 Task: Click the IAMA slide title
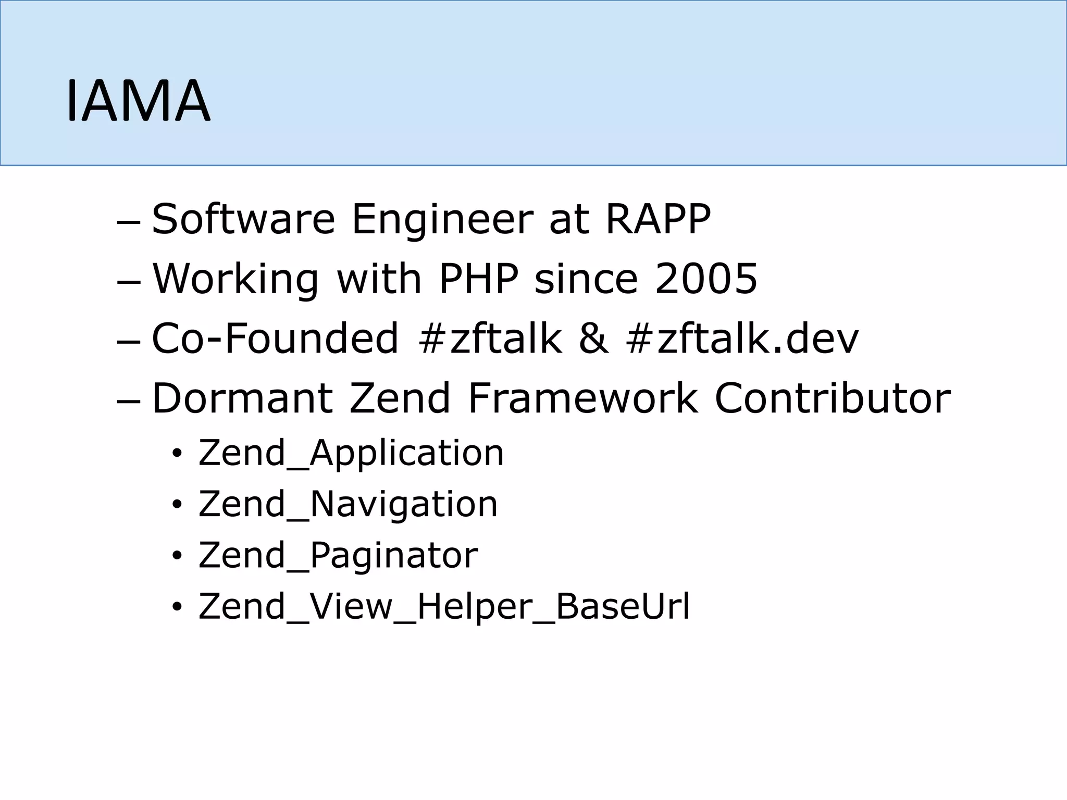(138, 101)
